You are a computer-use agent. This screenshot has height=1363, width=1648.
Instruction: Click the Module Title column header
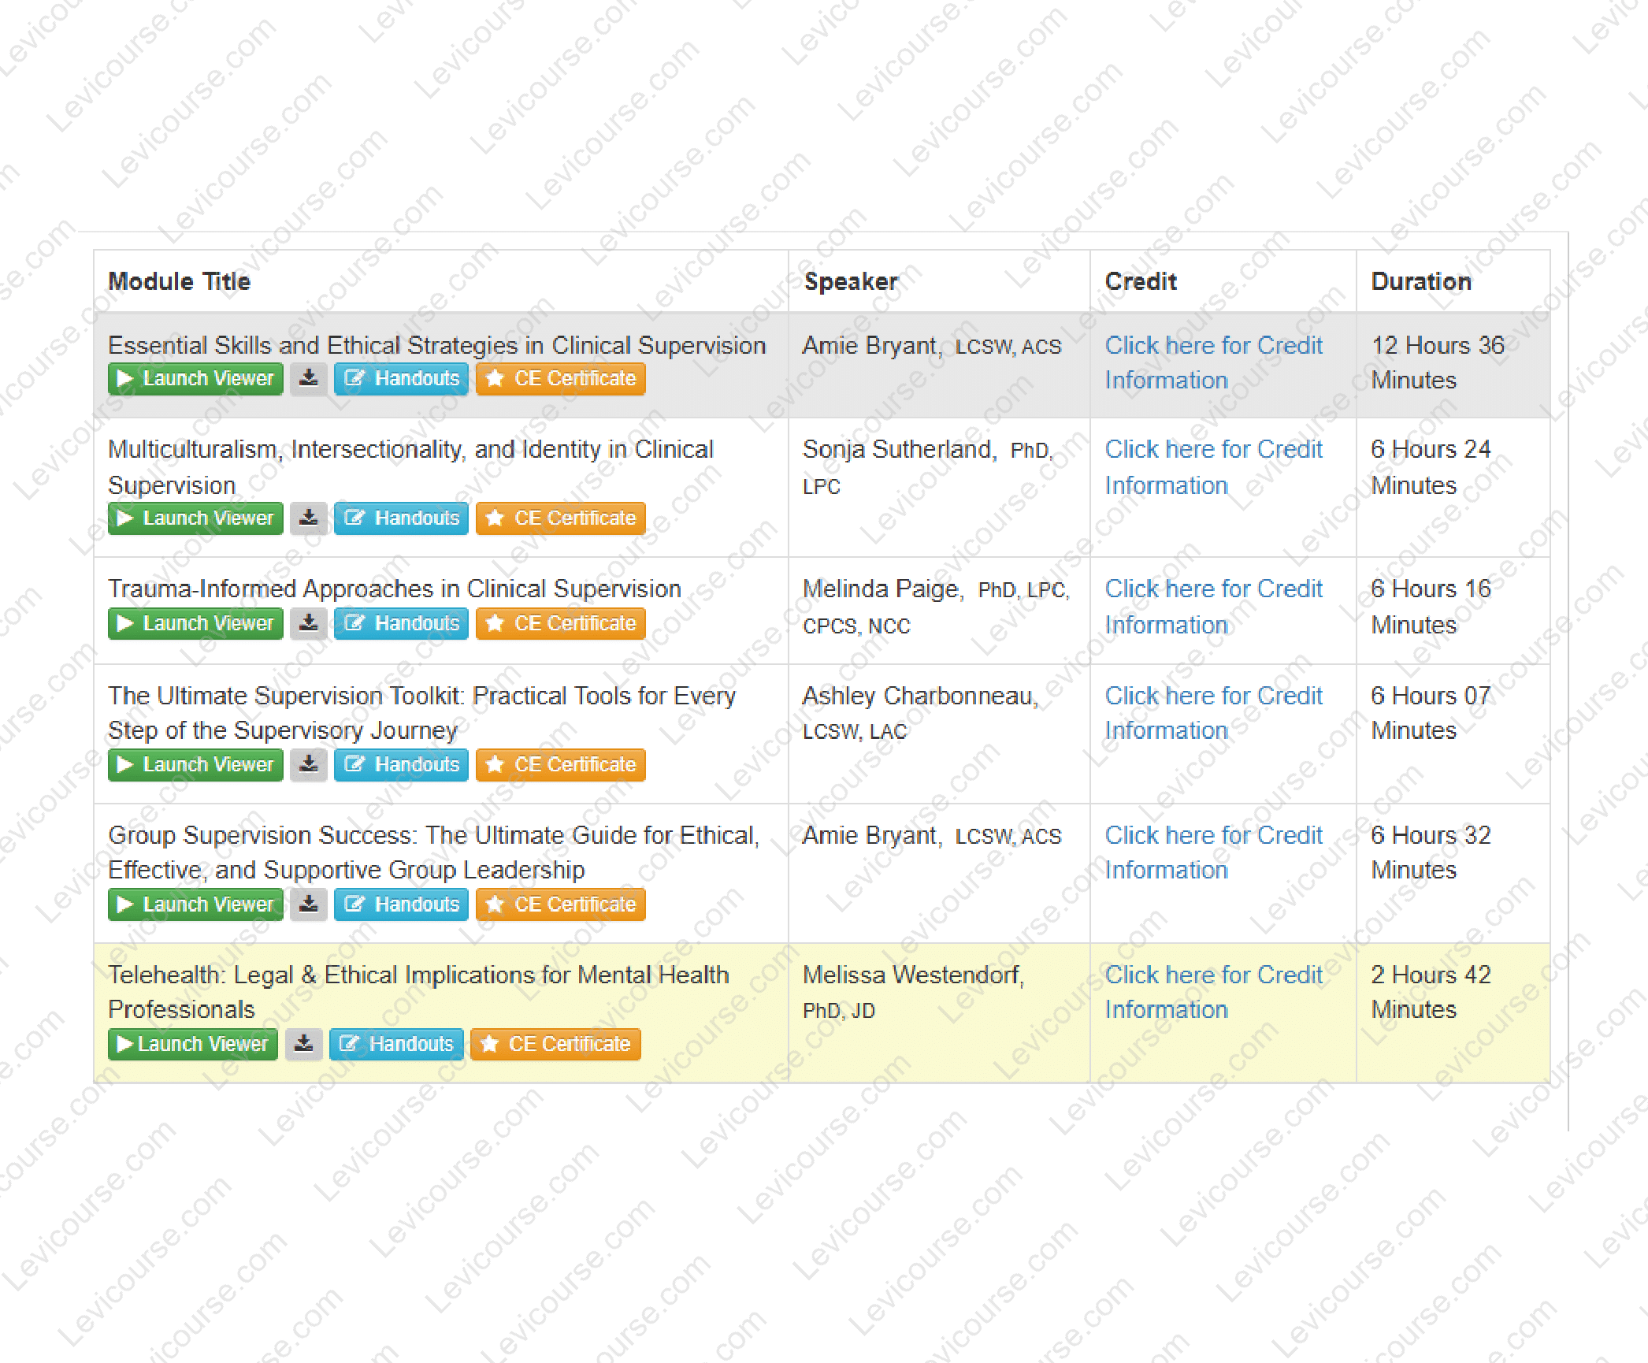180,281
